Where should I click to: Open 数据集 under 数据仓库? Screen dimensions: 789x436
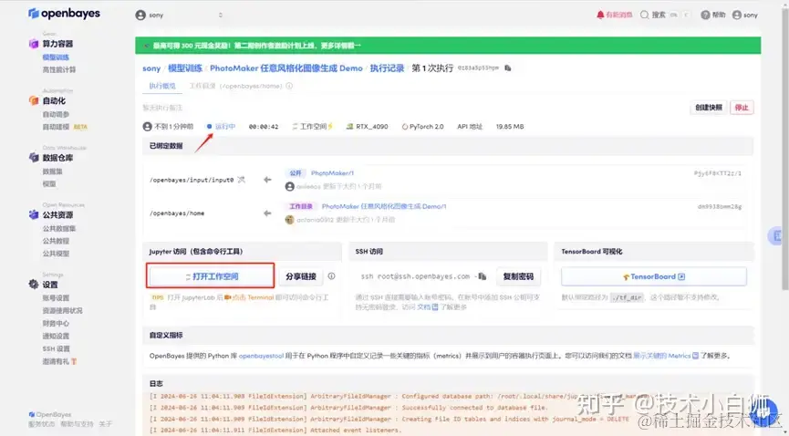pos(52,171)
